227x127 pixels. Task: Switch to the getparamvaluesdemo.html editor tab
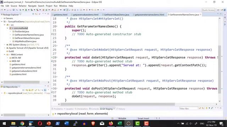[x=85, y=15]
